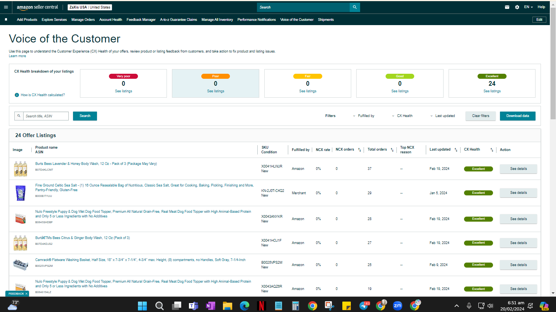Click the Amazon Seller Central logo
This screenshot has width=556, height=312.
37,7
